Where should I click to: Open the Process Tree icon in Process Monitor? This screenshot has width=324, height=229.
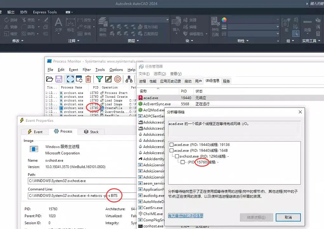tap(129, 79)
